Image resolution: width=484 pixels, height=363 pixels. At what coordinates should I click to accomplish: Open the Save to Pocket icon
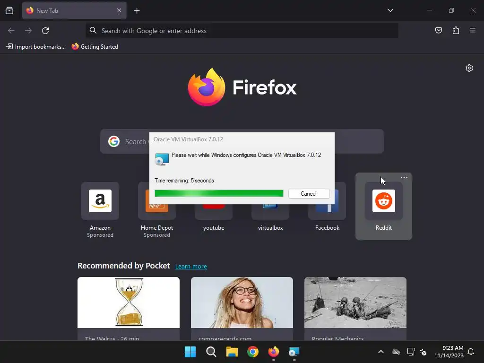pos(438,30)
